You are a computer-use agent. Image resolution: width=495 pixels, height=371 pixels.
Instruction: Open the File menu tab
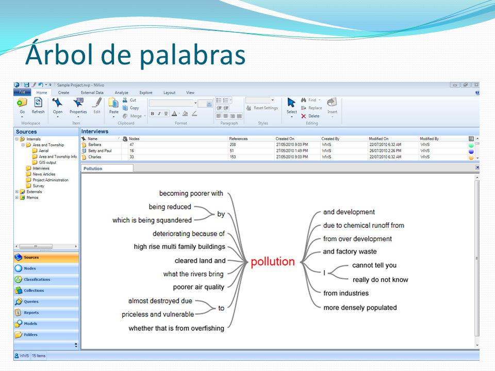coord(22,92)
